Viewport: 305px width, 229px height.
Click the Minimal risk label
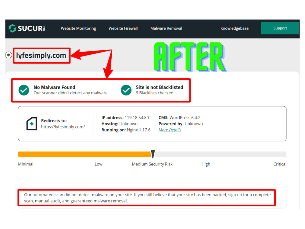[26, 164]
